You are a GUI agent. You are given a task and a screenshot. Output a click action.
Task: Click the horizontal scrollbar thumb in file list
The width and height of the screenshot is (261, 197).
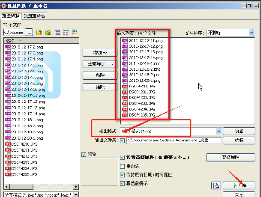coord(21,187)
